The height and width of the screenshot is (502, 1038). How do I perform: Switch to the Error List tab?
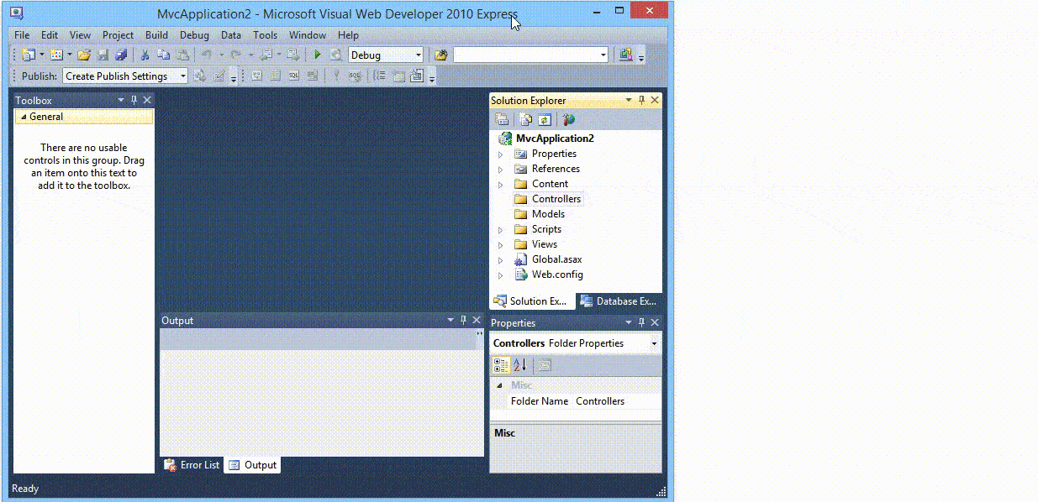click(192, 465)
